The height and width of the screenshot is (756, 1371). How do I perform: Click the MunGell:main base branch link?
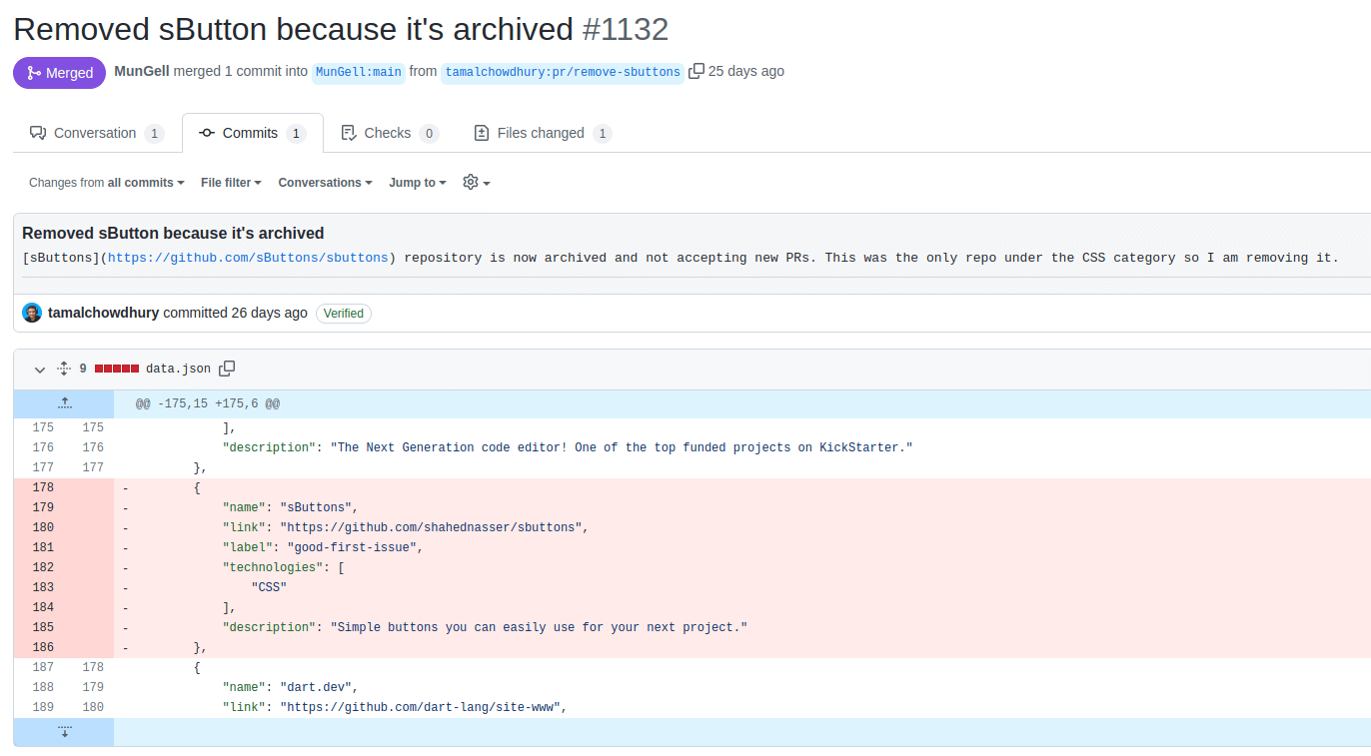(x=359, y=72)
